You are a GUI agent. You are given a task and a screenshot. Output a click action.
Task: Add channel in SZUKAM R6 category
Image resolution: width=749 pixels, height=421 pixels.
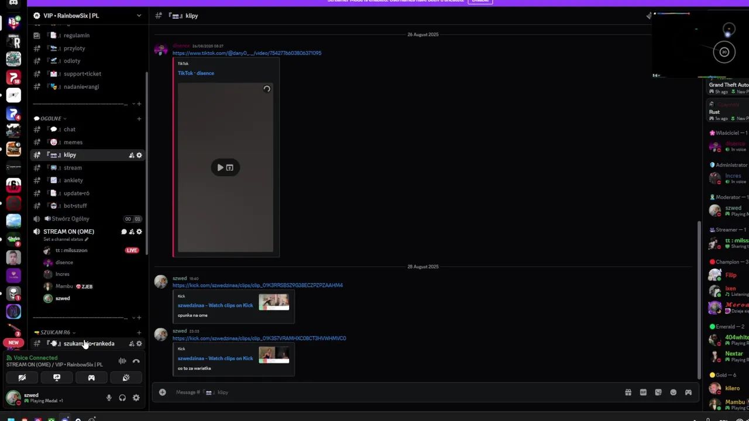[x=139, y=333]
